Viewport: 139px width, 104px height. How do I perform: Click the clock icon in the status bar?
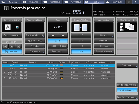pos(2,102)
